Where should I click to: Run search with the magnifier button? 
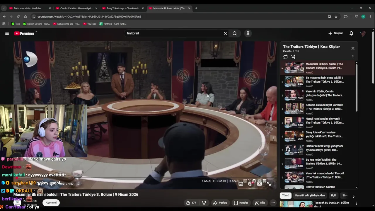pos(235,33)
